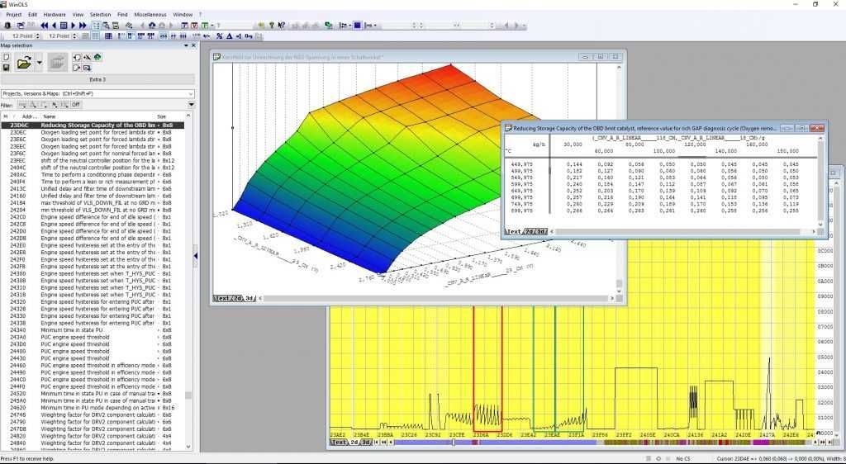The width and height of the screenshot is (846, 464).
Task: Switch table window to 3d tab
Action: [x=540, y=231]
